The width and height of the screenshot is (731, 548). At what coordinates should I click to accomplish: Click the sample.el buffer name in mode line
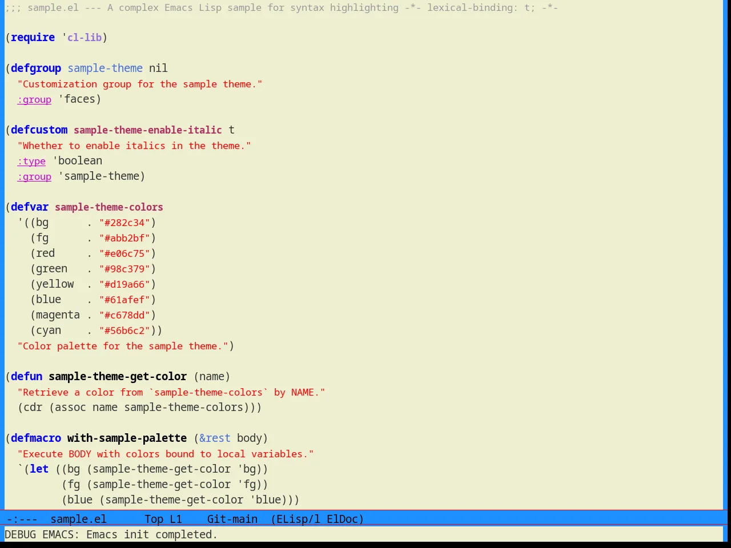coord(78,519)
